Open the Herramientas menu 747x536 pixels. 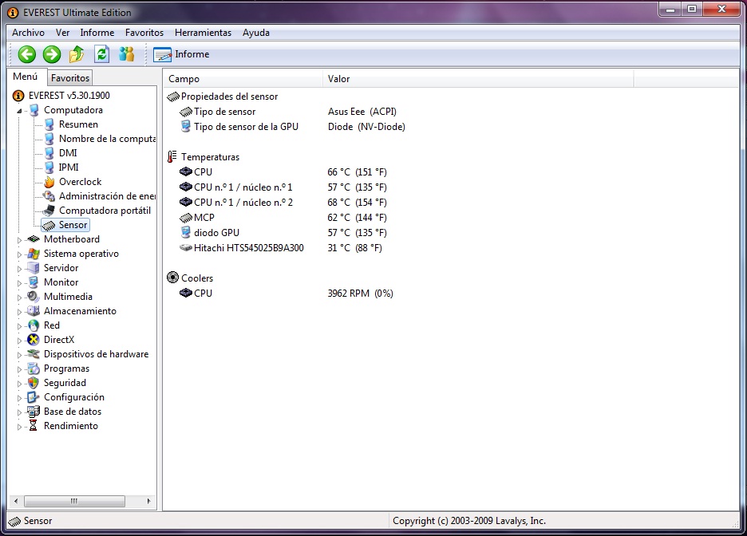(x=203, y=33)
